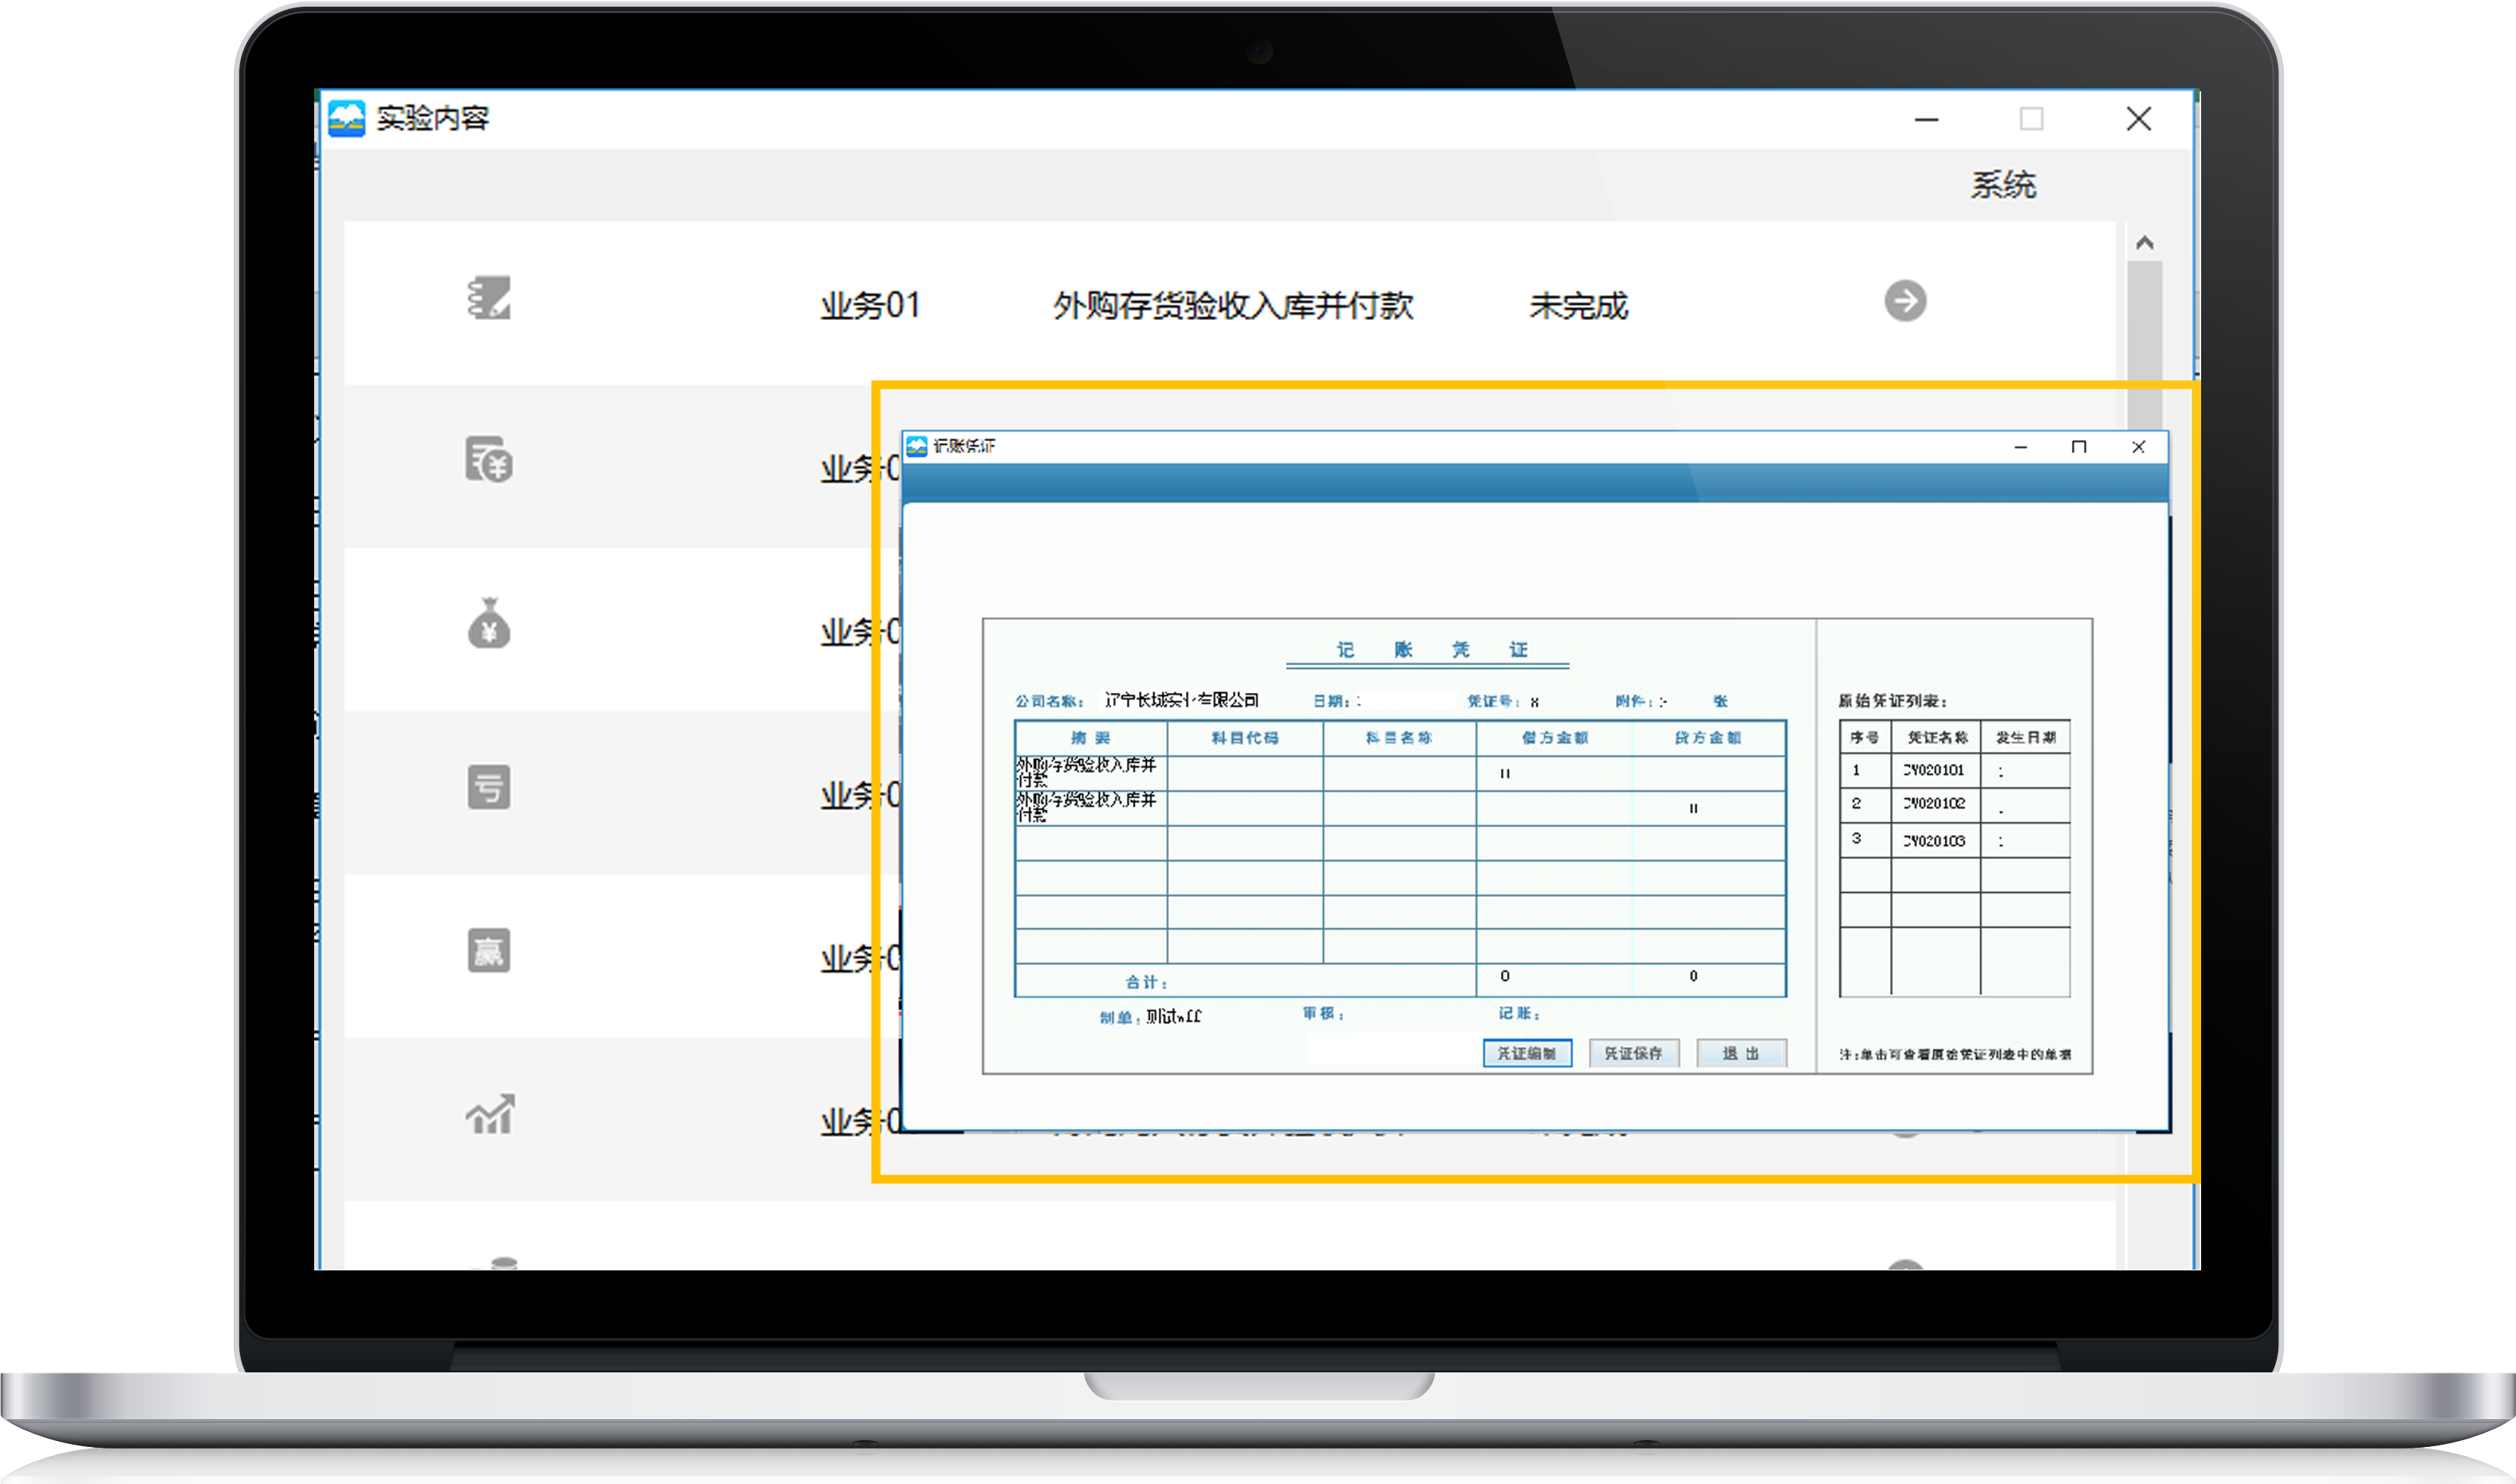Viewport: 2516px width, 1484px height.
Task: Open the 系统 menu
Action: [2003, 185]
